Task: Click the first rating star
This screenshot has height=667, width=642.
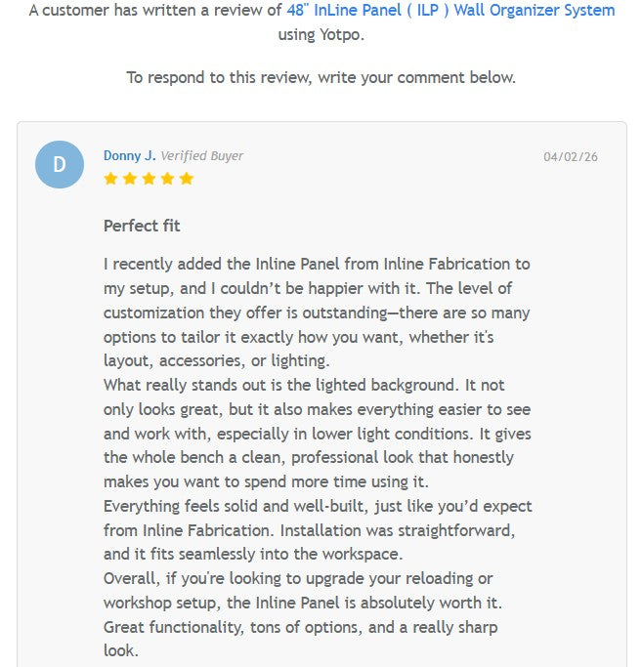Action: pyautogui.click(x=110, y=179)
